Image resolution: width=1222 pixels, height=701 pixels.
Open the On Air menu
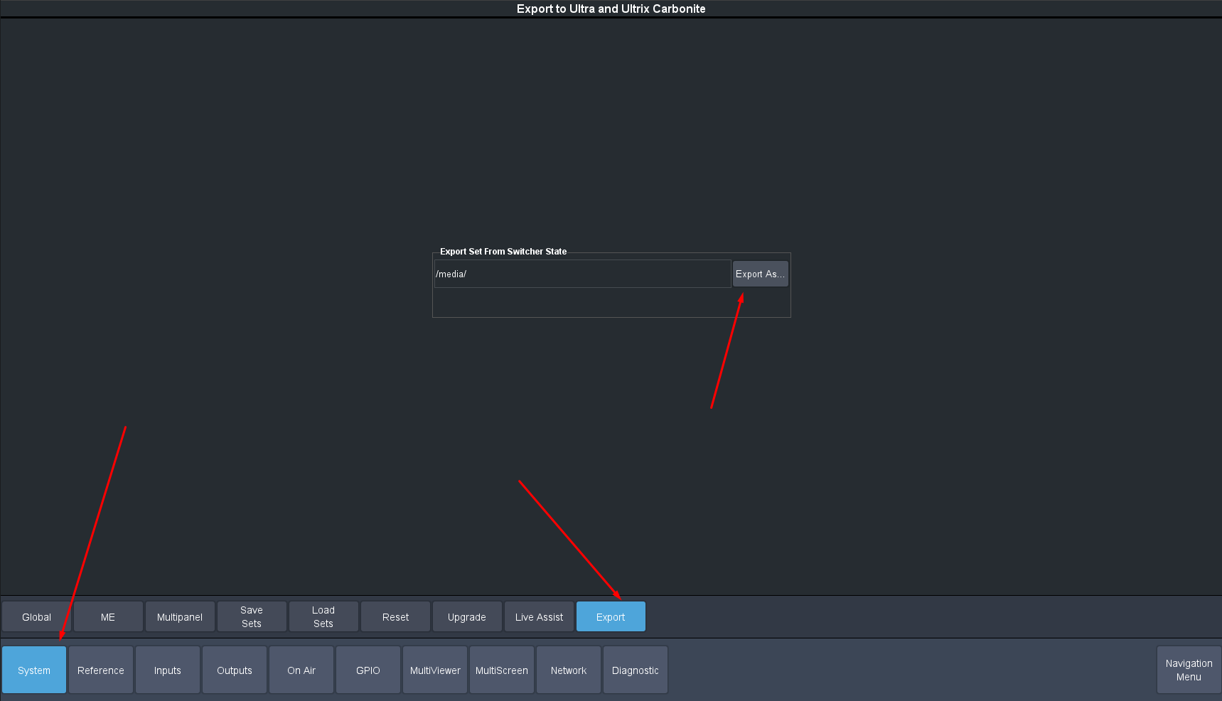pos(301,670)
